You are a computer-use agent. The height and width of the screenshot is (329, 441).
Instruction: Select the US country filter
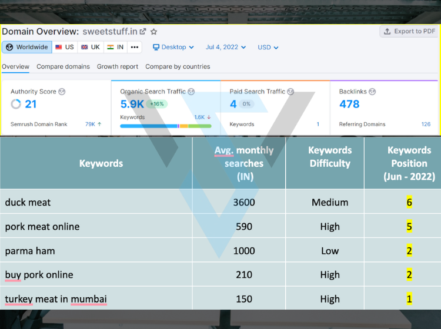coord(65,47)
